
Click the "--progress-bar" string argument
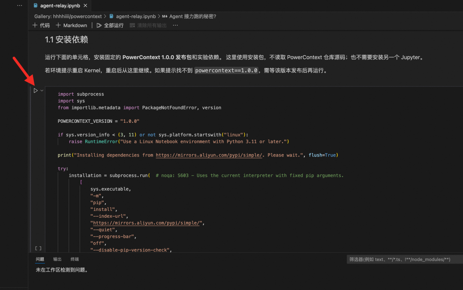113,237
